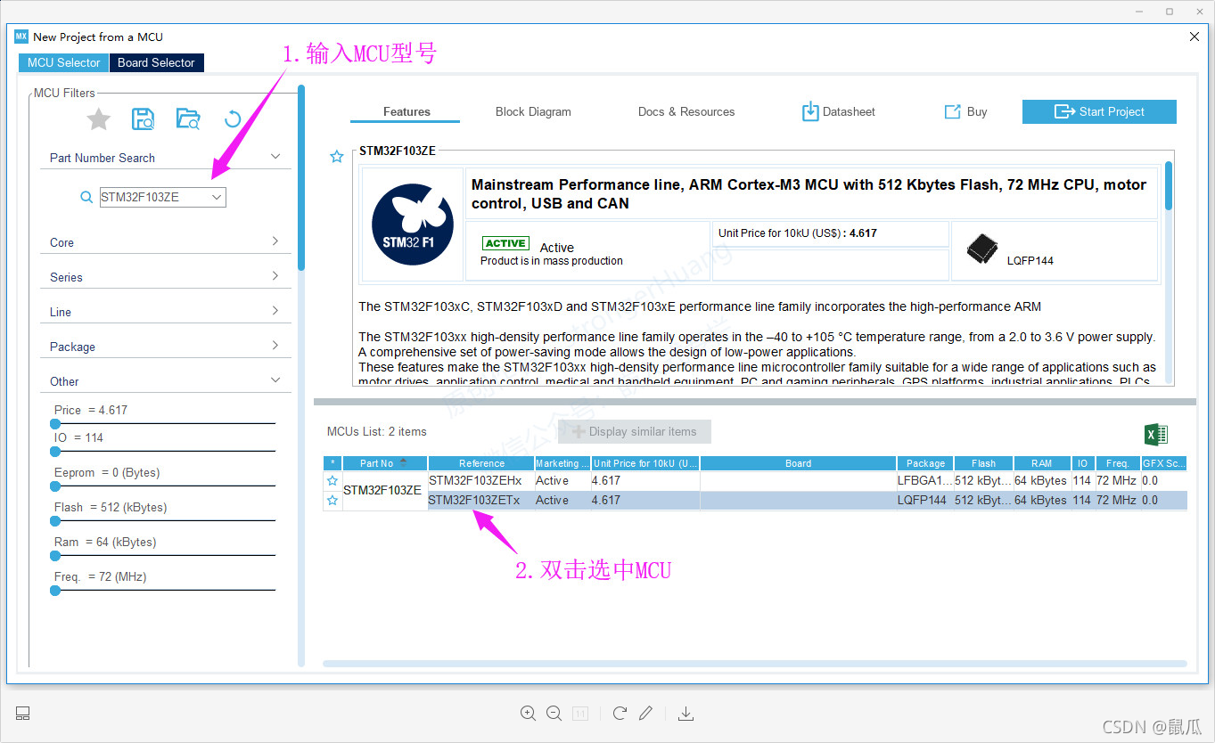Click the star next to STM32F103ZE details heading

[x=337, y=157]
